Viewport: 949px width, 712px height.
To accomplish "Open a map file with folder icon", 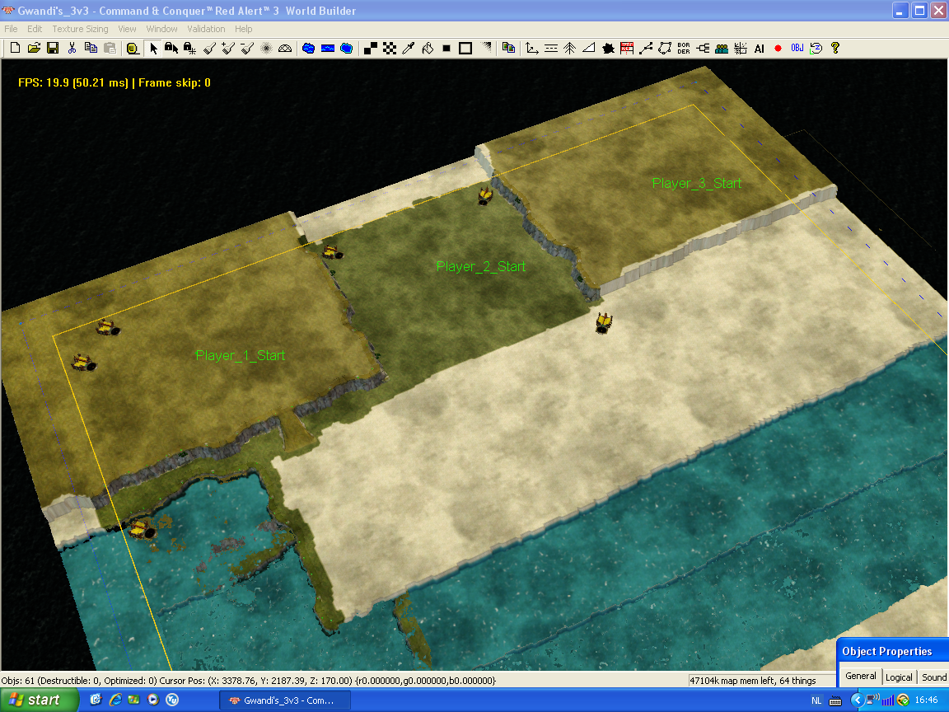I will coord(34,48).
